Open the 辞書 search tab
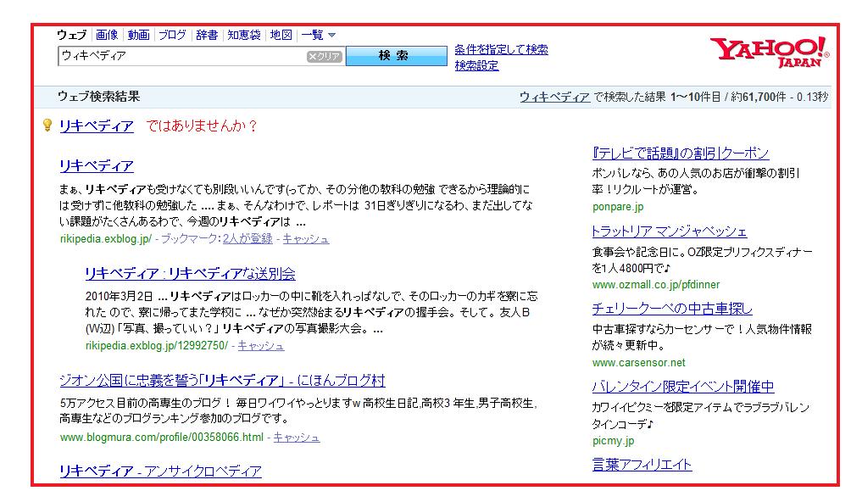Screen dimensions: 862x502 (207, 35)
